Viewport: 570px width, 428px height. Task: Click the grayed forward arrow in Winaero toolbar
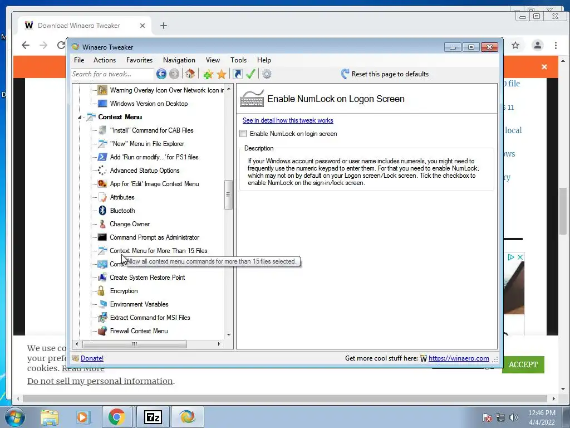174,74
